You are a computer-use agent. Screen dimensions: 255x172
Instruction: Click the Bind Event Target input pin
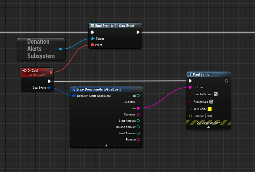(92, 39)
